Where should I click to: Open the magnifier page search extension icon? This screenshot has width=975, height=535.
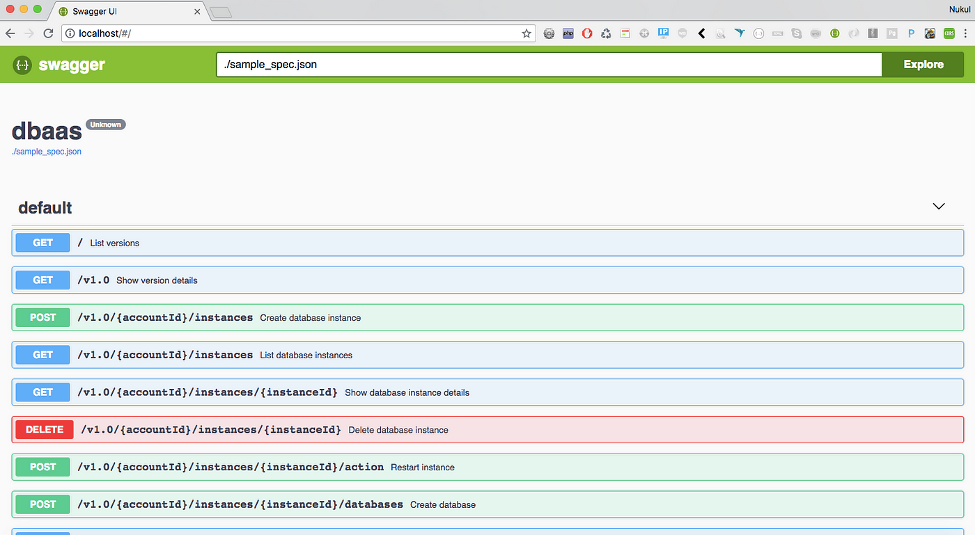tap(720, 33)
